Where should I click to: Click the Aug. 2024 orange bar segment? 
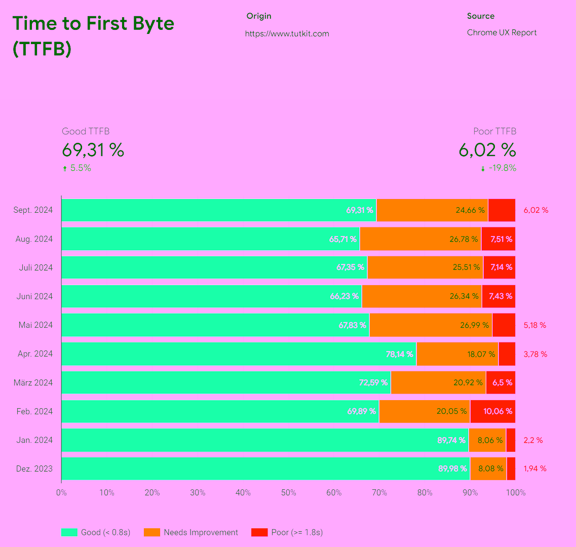point(419,239)
